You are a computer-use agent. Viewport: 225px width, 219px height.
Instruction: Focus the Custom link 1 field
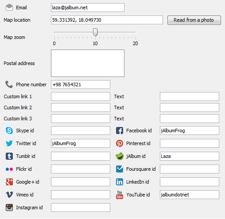81,96
